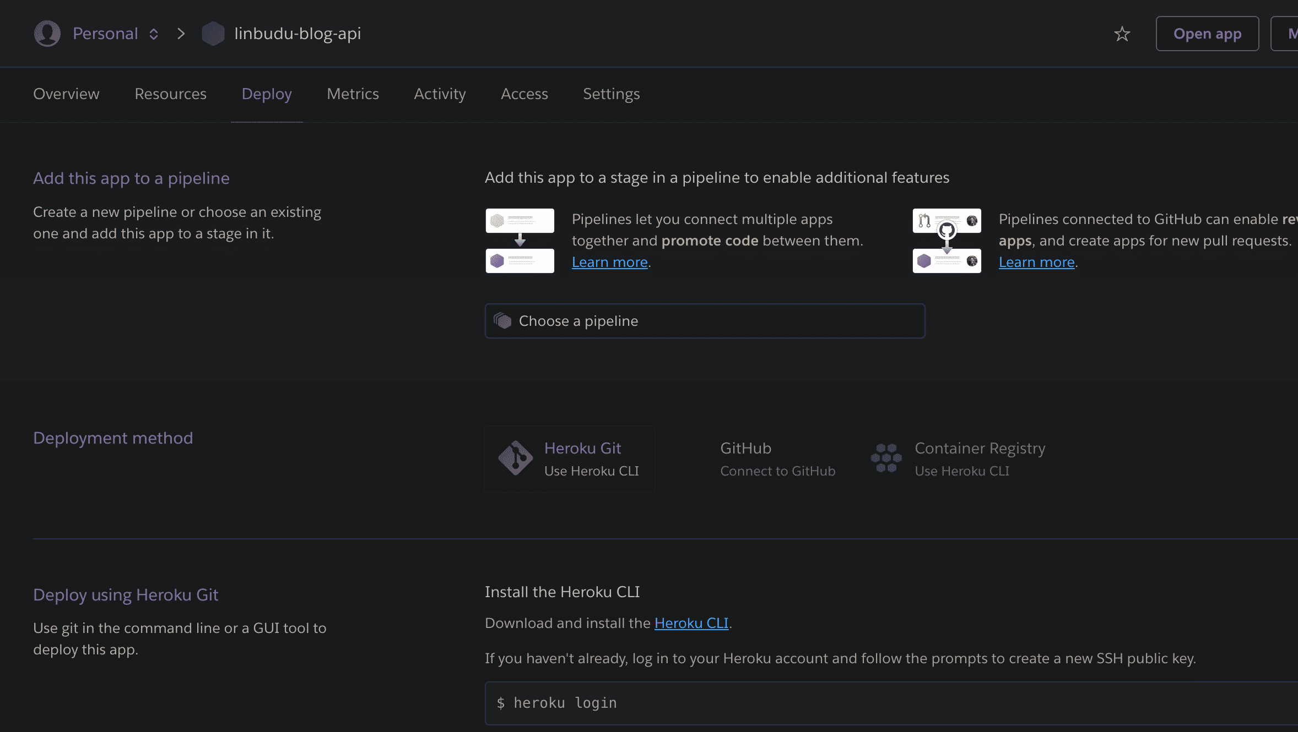Viewport: 1298px width, 732px height.
Task: Follow the Heroku CLI download link
Action: click(691, 623)
